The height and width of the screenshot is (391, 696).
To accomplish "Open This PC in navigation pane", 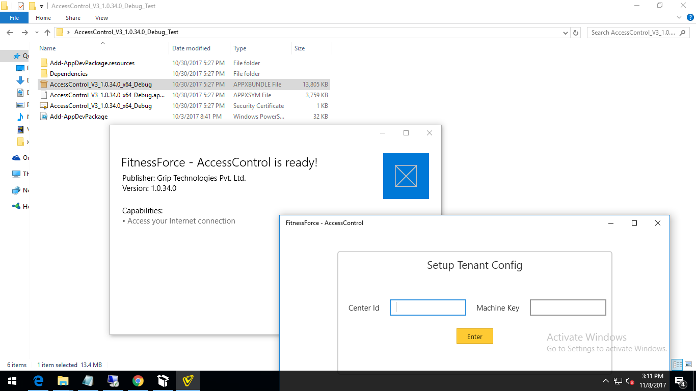I will click(x=20, y=174).
